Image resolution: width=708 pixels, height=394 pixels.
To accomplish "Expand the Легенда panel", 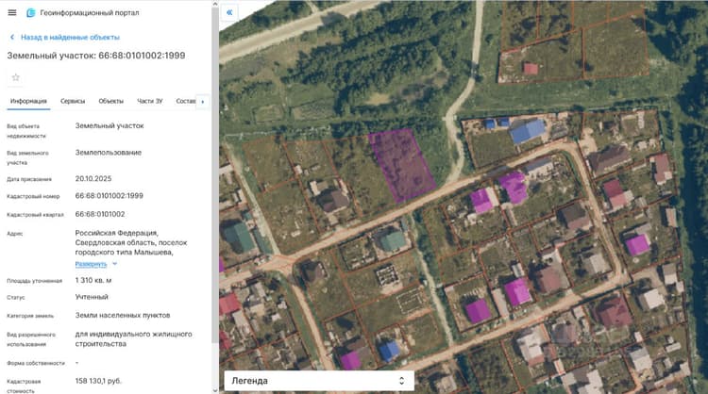I will pyautogui.click(x=319, y=381).
